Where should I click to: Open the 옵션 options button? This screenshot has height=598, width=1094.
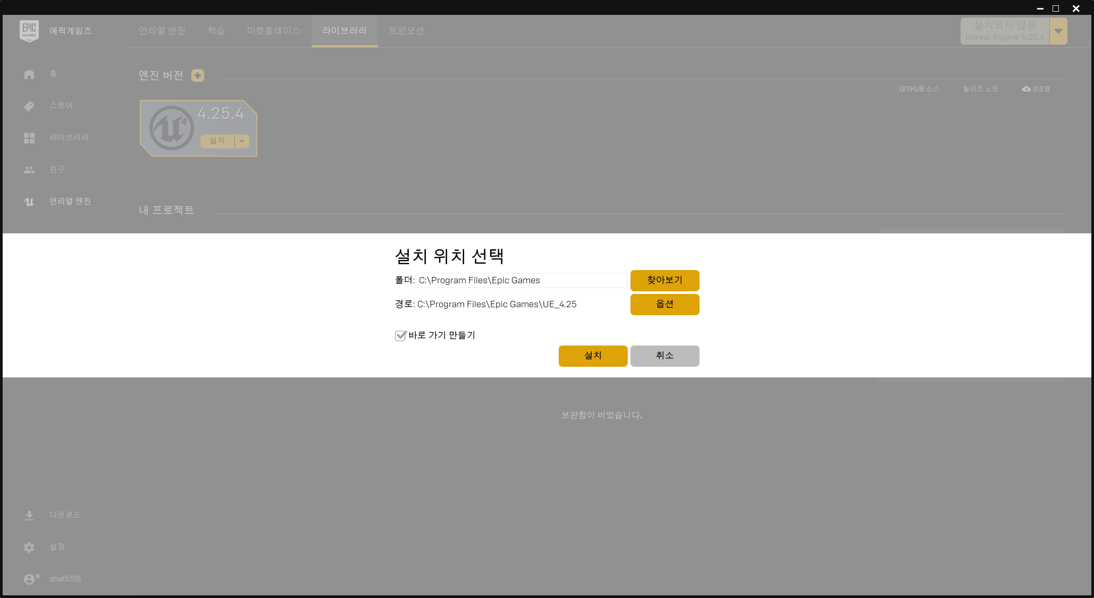(664, 304)
